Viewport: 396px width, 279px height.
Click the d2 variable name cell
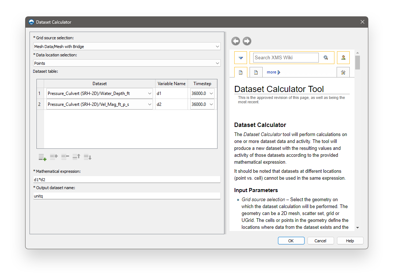click(x=172, y=104)
